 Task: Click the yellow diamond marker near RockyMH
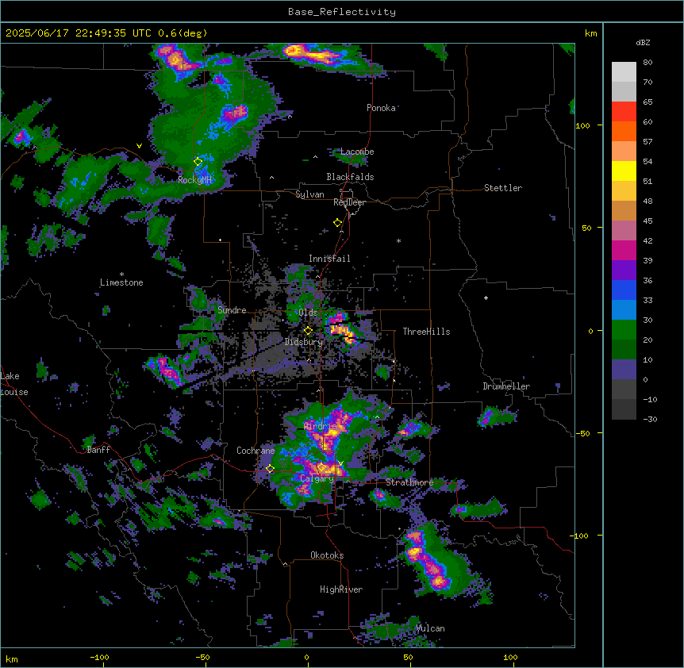(198, 162)
